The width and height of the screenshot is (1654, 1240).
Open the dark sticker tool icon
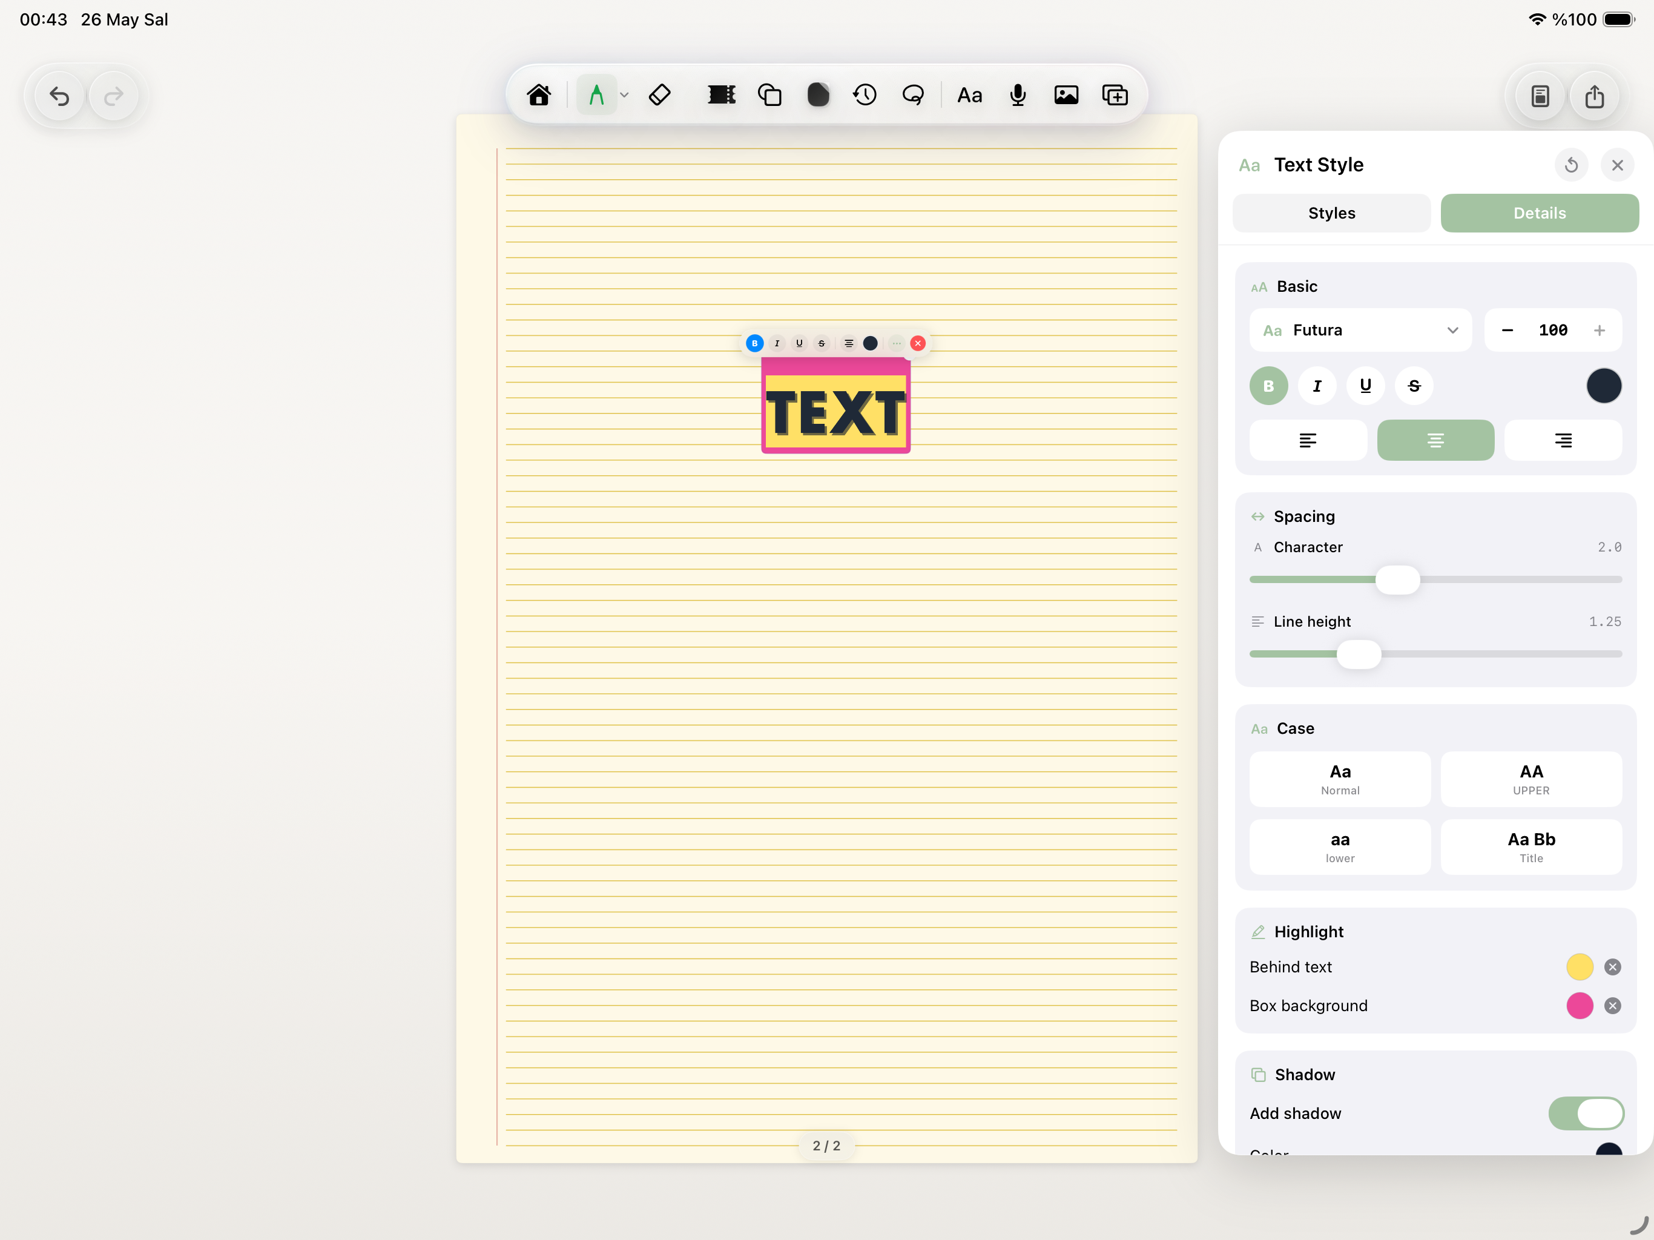coord(818,95)
